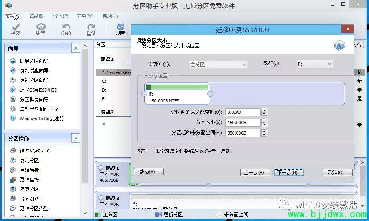
Task: Open the 启动光盘制作向导 icon
Action: pyautogui.click(x=13, y=109)
